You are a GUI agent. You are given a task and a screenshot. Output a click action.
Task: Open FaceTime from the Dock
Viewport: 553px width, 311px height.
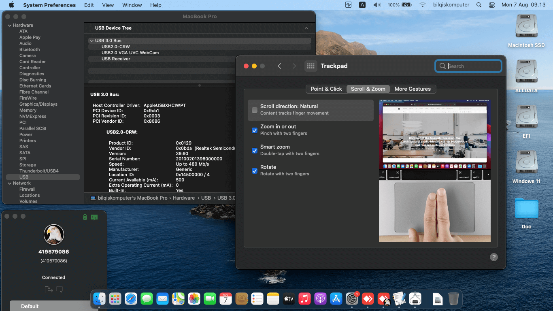pos(210,299)
